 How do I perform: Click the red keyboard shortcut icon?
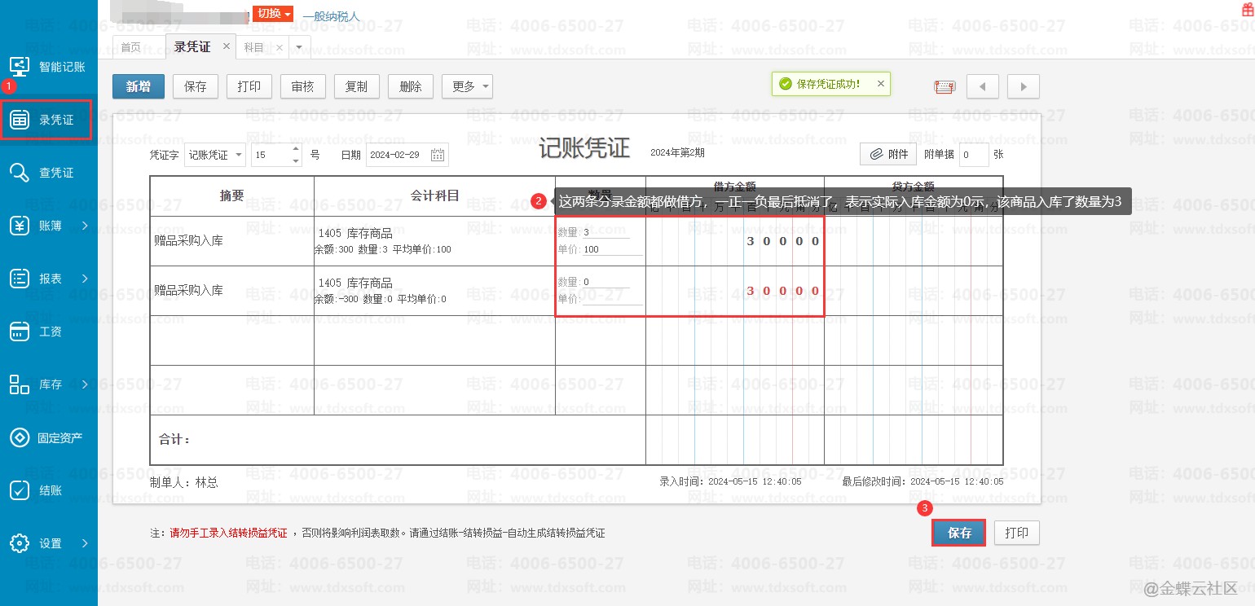tap(945, 86)
